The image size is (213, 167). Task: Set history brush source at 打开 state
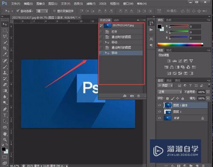(x=101, y=32)
